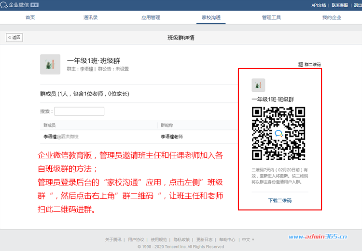Open the 用户协议 footer link
This screenshot has width=362, height=251.
(x=136, y=240)
